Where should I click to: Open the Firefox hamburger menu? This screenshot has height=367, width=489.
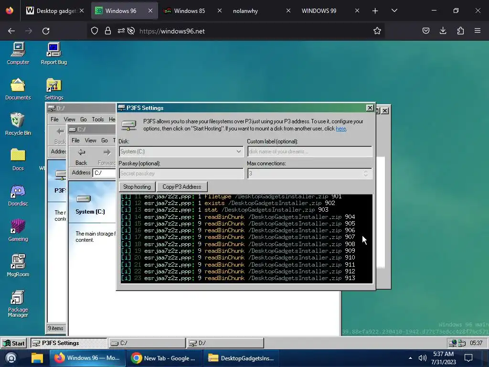click(x=478, y=31)
